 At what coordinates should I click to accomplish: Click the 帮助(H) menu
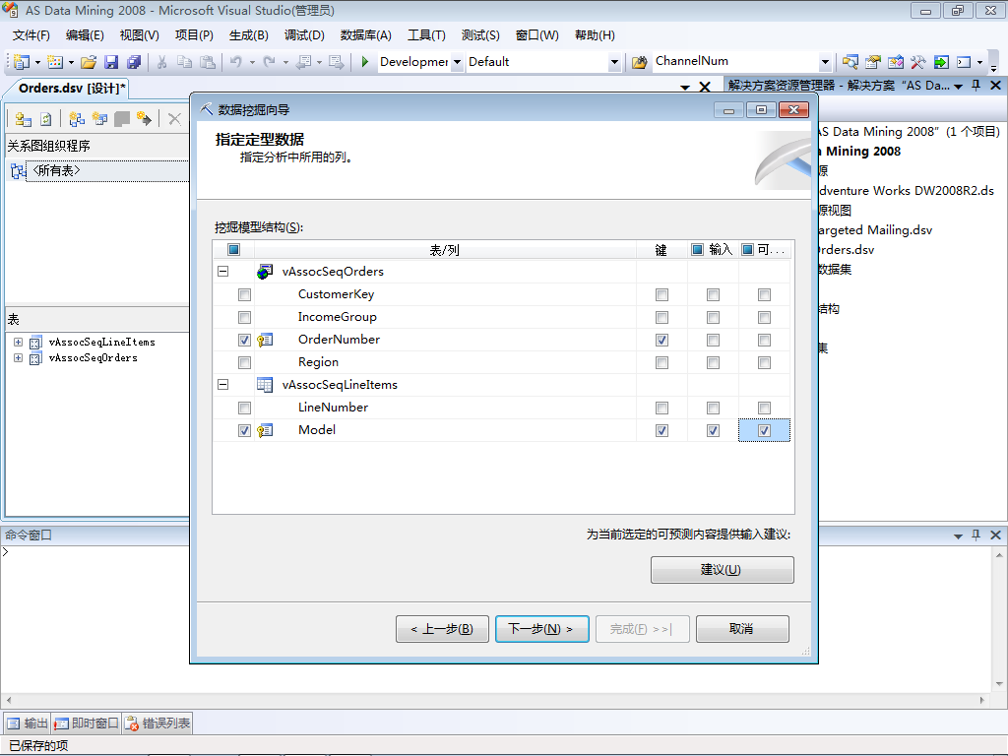[x=595, y=35]
